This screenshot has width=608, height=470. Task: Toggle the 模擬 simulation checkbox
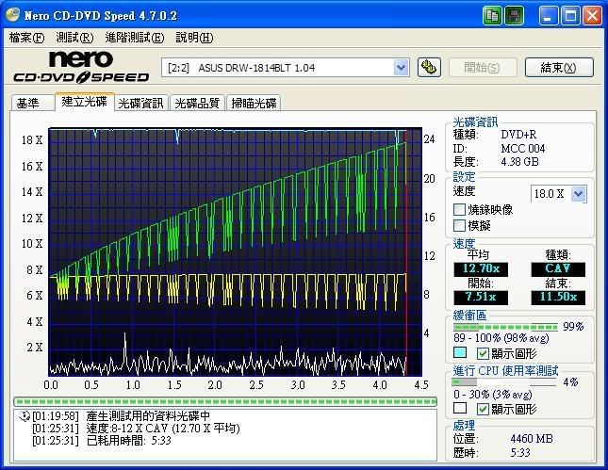click(459, 225)
